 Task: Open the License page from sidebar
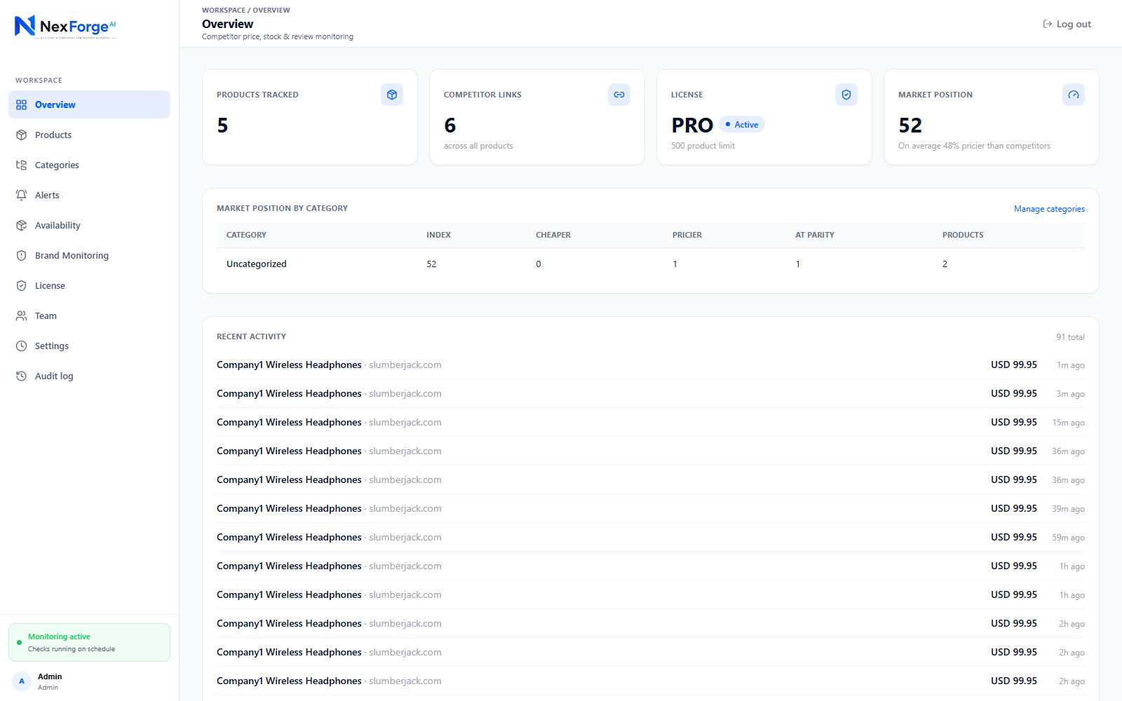click(89, 285)
